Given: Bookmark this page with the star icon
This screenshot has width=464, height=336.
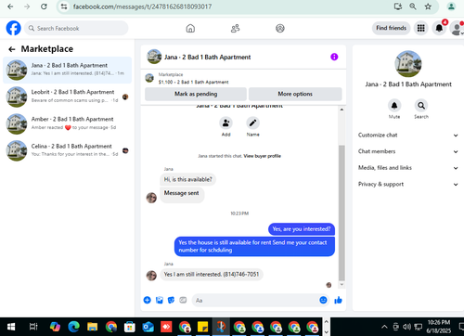Looking at the screenshot, I should tap(428, 6).
